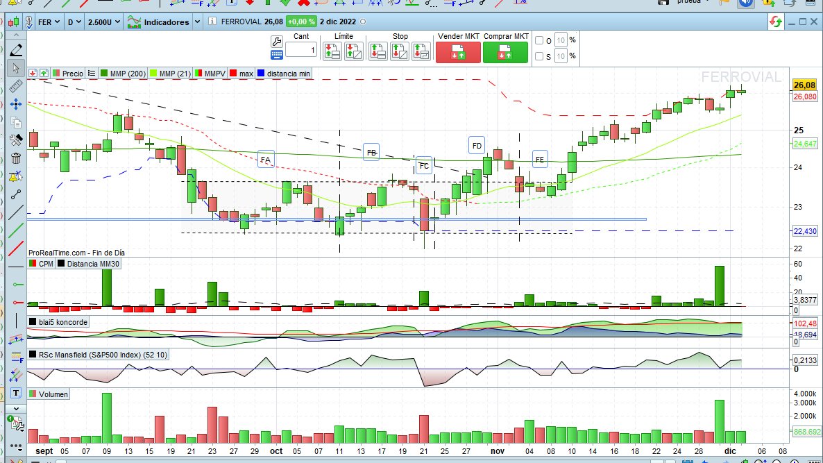
Task: Open the three-dots more options dropdown
Action: 16,447
